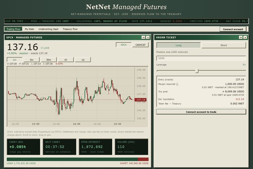253x169 pixels.
Task: Close the SPCX Managed Futures panel
Action: click(148, 37)
